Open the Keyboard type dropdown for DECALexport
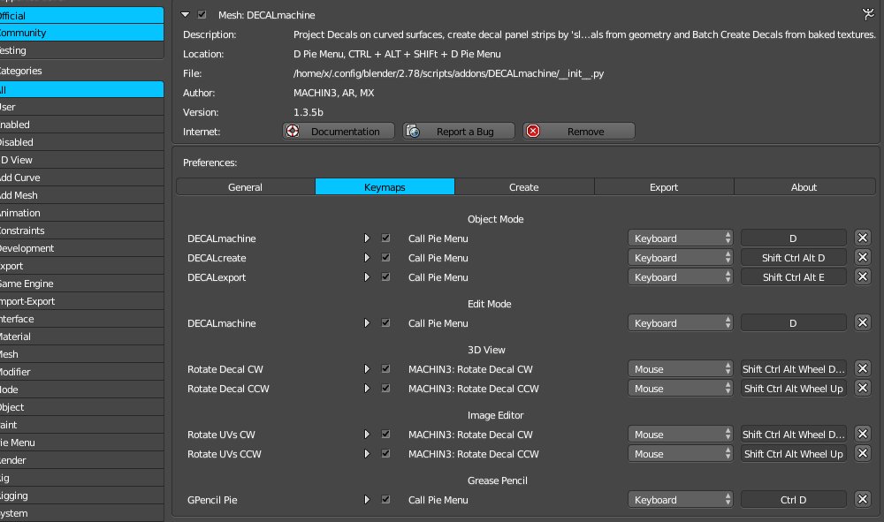Image resolution: width=884 pixels, height=522 pixels. pyautogui.click(x=681, y=277)
